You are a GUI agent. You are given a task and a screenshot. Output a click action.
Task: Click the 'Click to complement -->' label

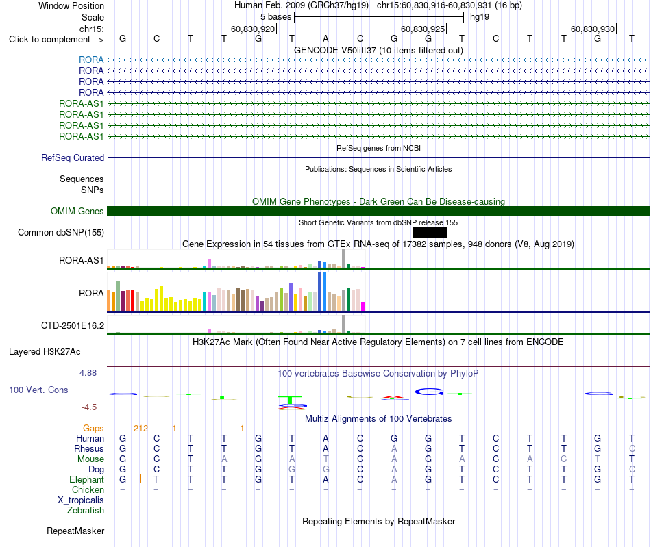56,40
